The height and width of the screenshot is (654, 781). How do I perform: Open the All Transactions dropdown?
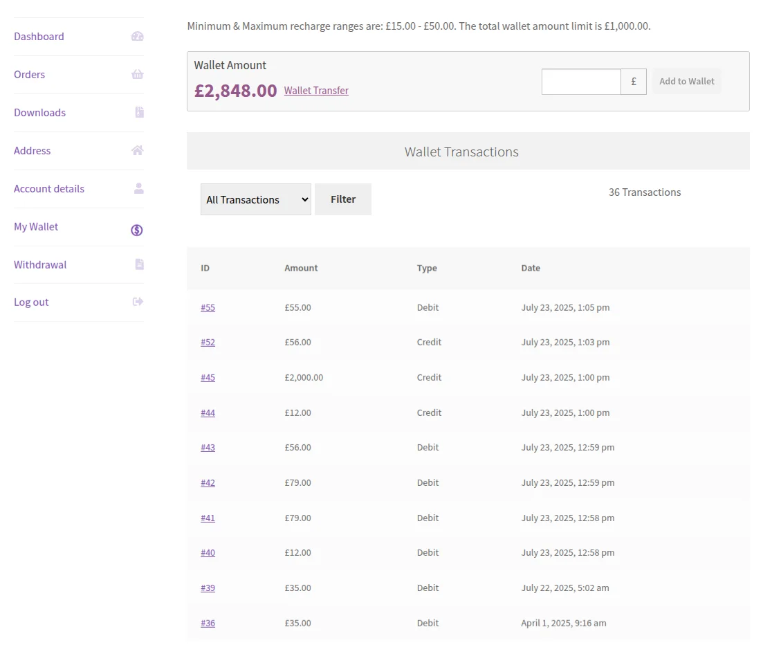pos(255,199)
